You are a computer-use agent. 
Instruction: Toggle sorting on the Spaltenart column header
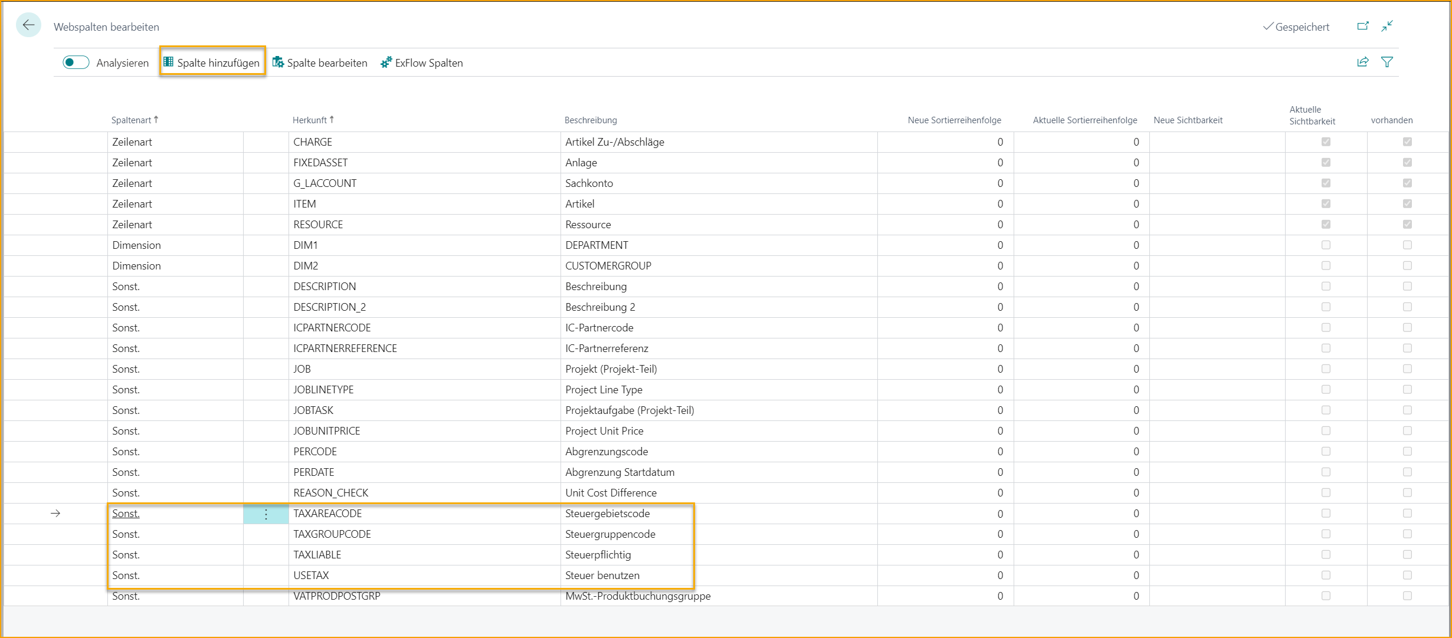point(135,120)
